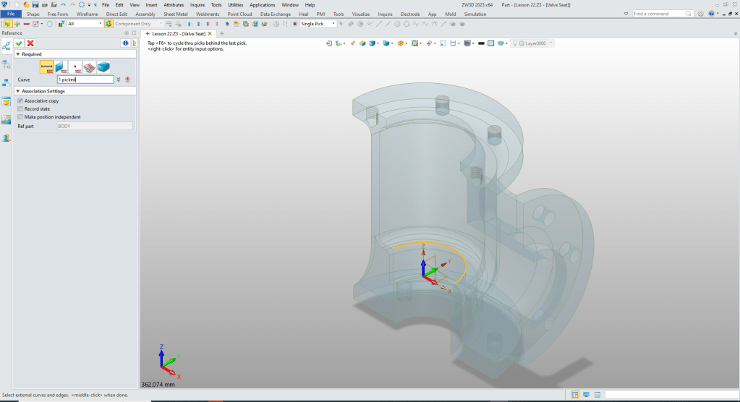Select the reference plane type icon

click(89, 67)
